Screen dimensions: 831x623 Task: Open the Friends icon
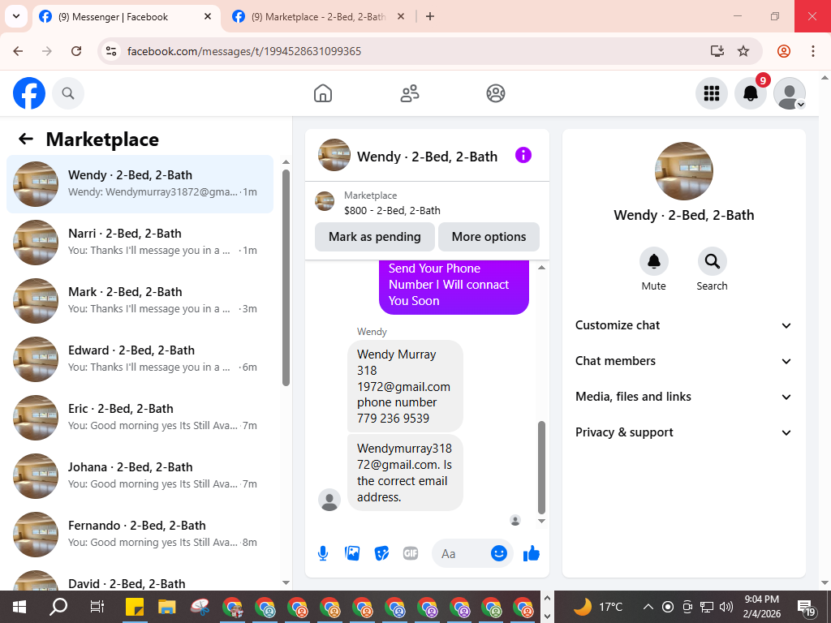coord(409,93)
